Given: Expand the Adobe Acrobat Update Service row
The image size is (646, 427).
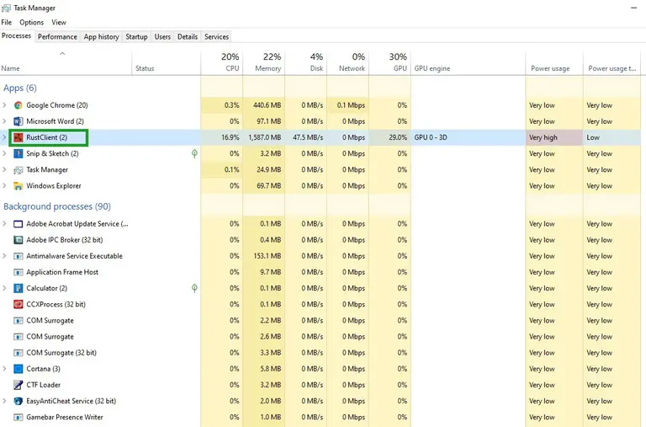Looking at the screenshot, I should [x=4, y=224].
